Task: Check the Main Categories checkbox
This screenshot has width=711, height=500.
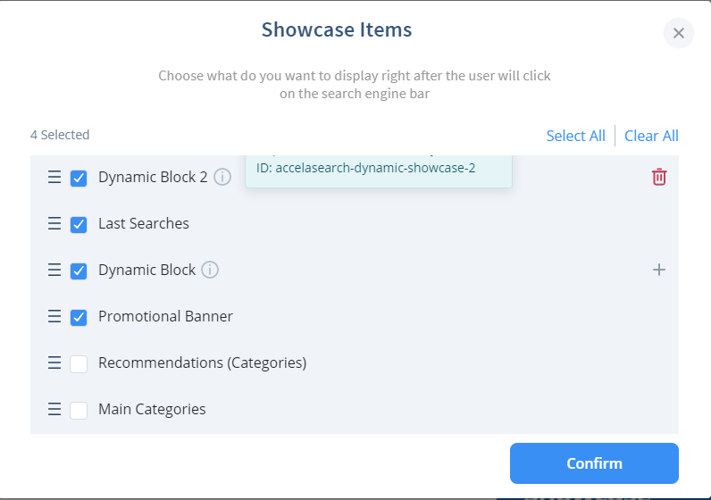Action: point(79,410)
